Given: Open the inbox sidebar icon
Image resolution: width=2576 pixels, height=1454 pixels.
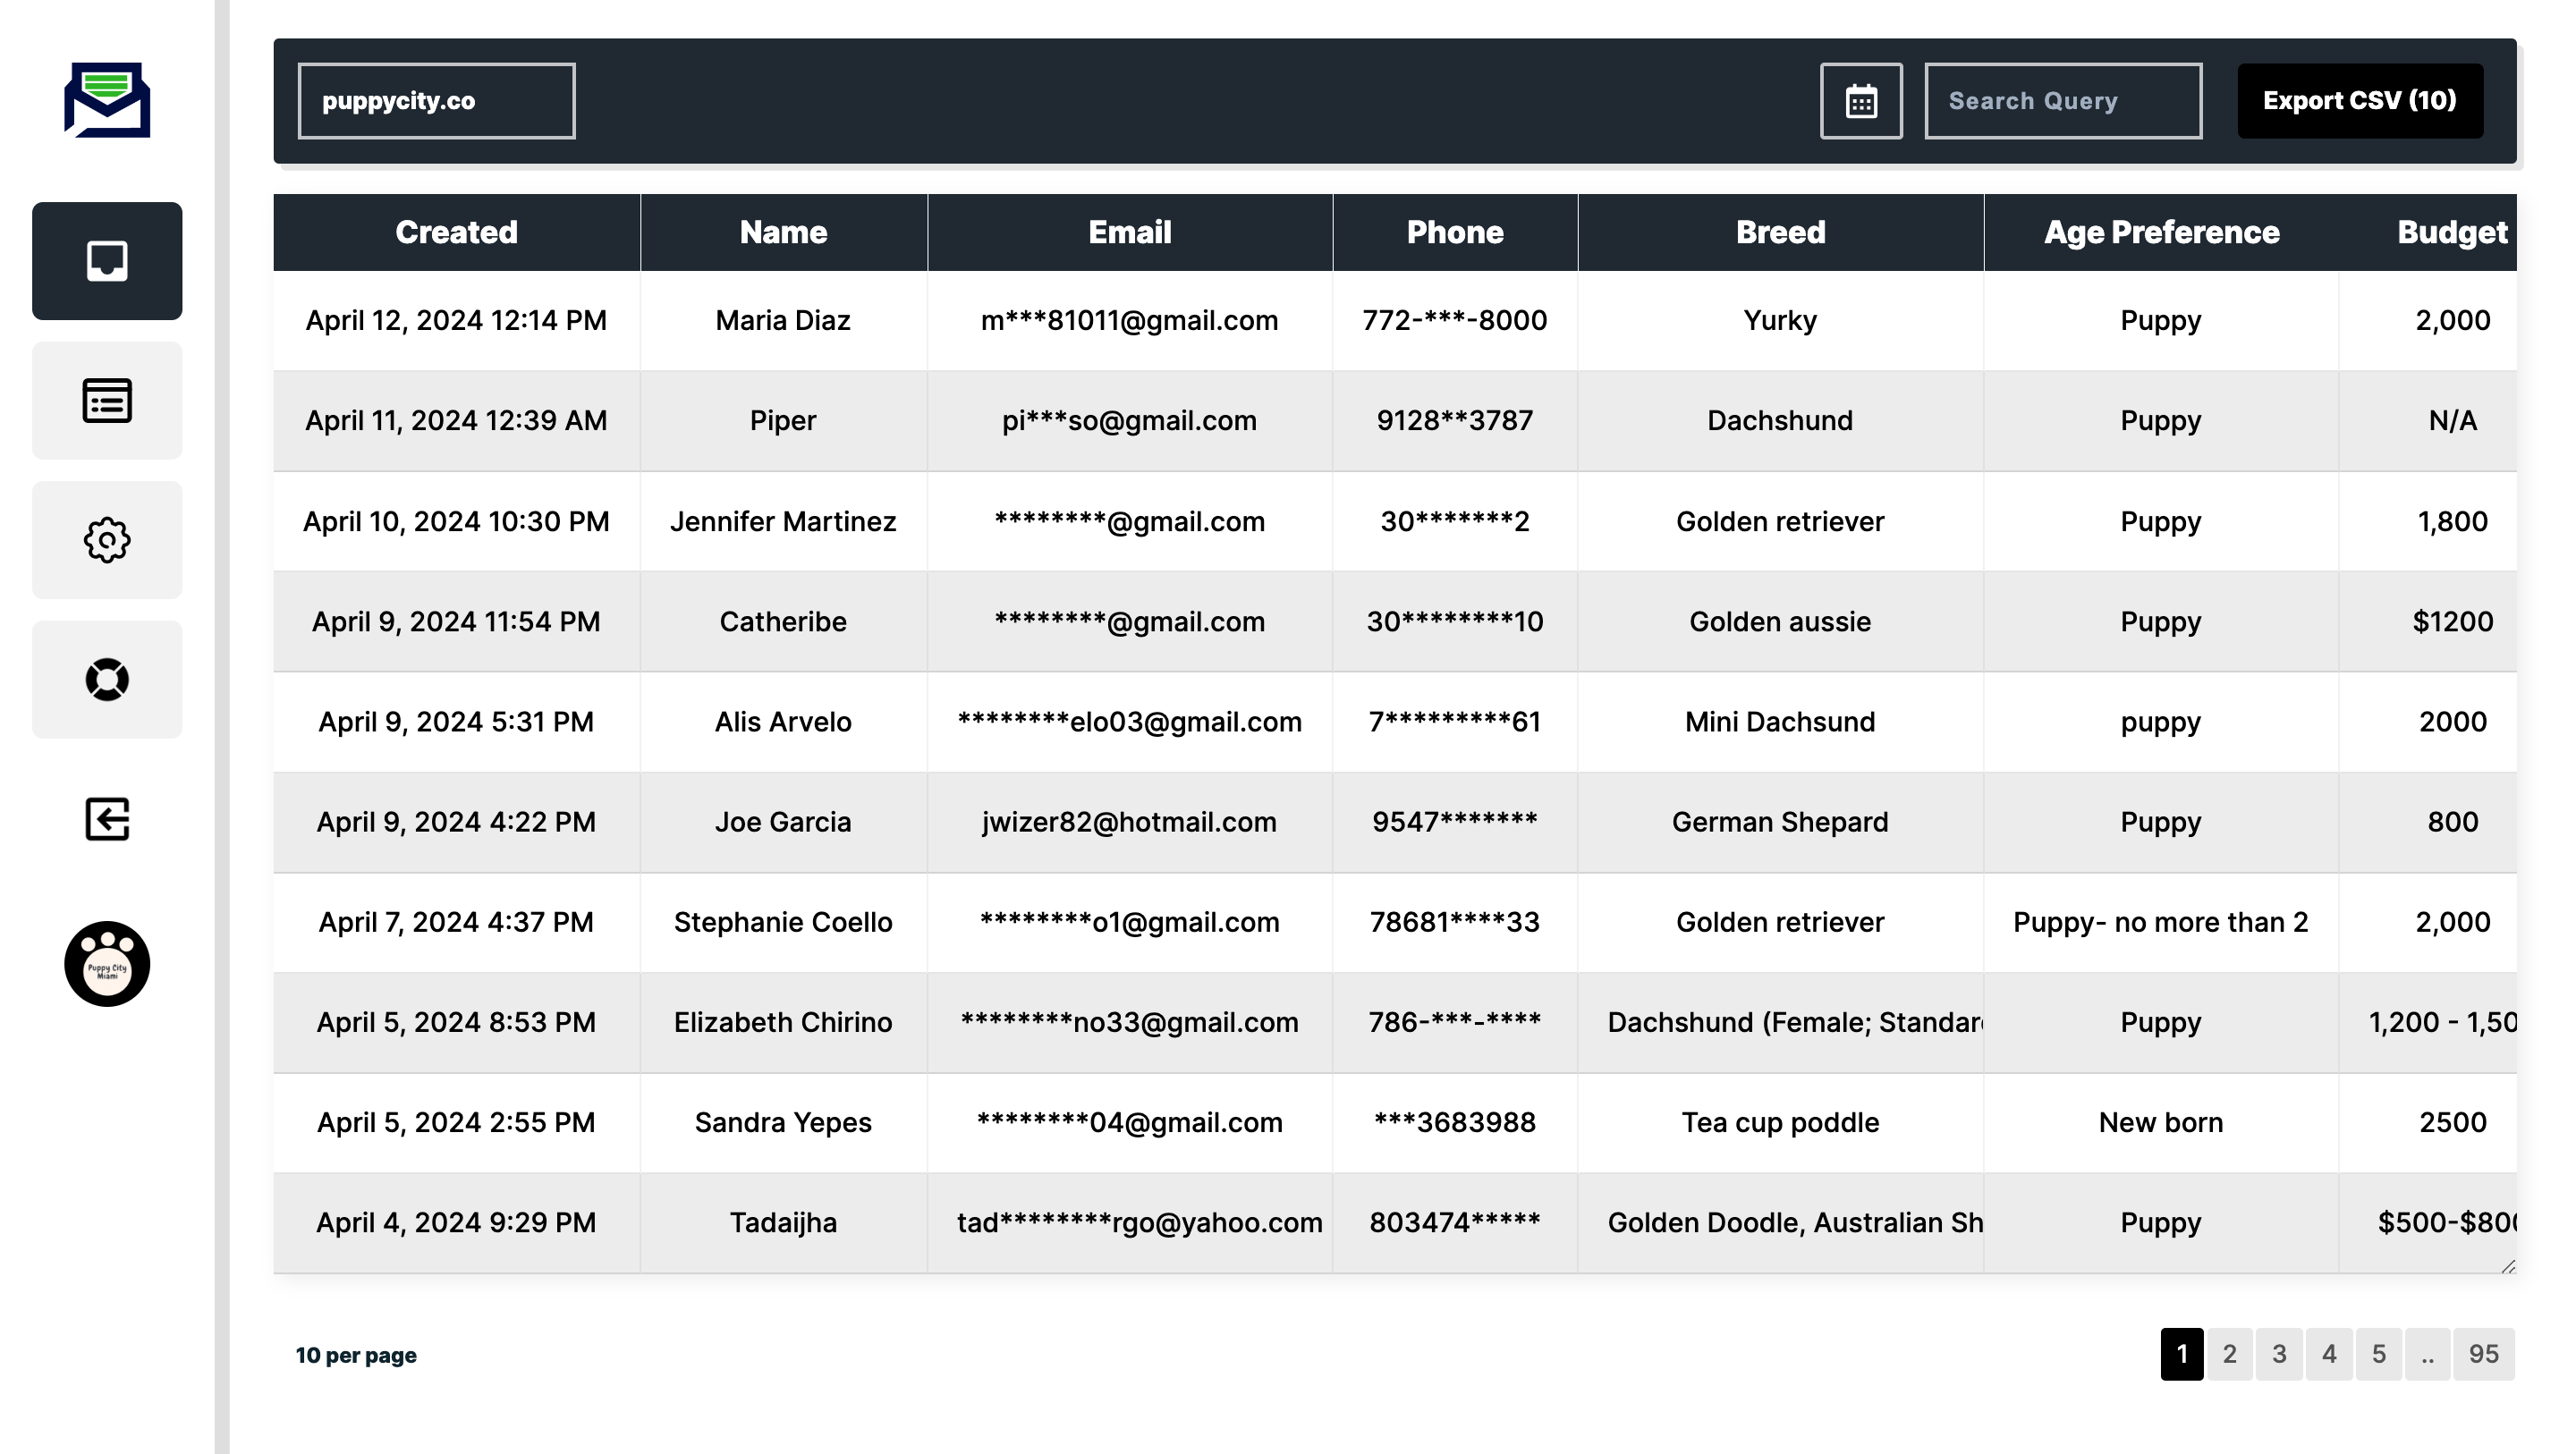Looking at the screenshot, I should tap(107, 261).
